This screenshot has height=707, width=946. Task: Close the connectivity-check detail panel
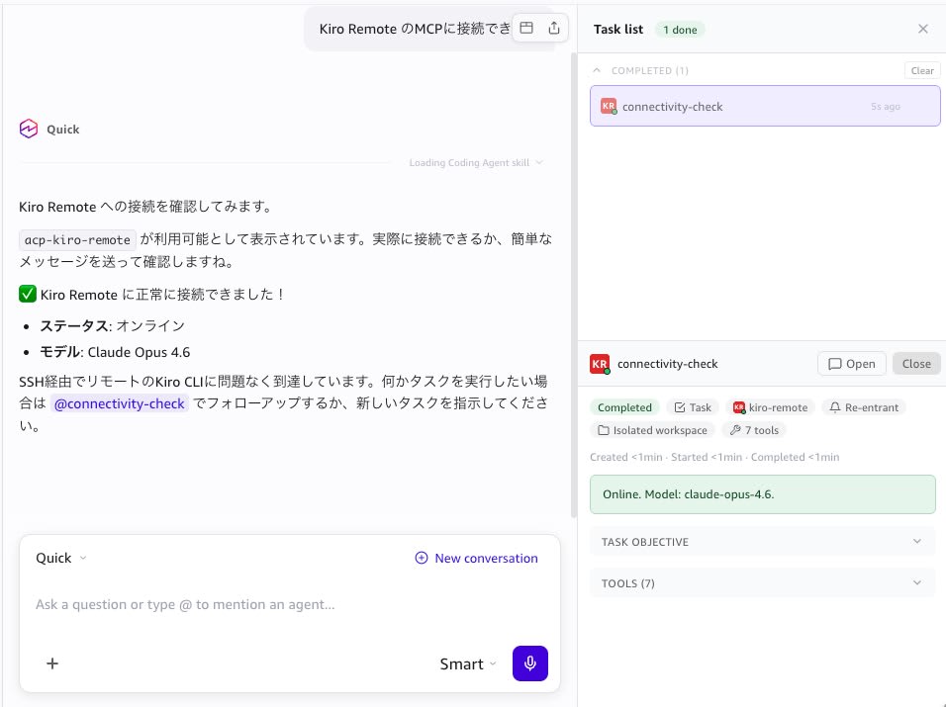pyautogui.click(x=916, y=364)
